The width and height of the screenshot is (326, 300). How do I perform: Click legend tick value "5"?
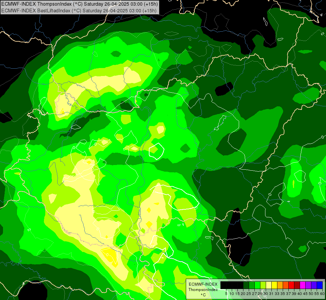(x=226, y=294)
